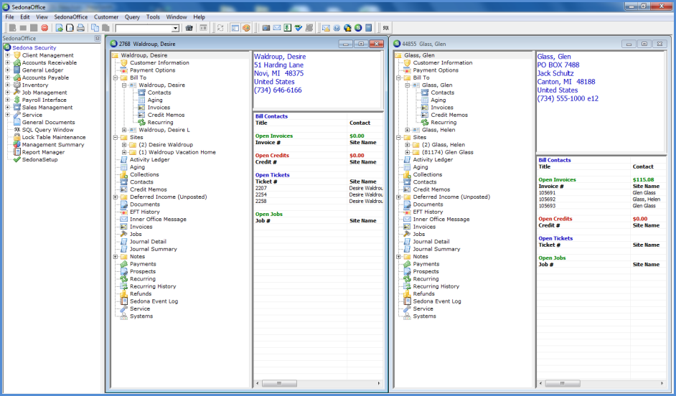
Task: Open the Tools menu
Action: (153, 16)
